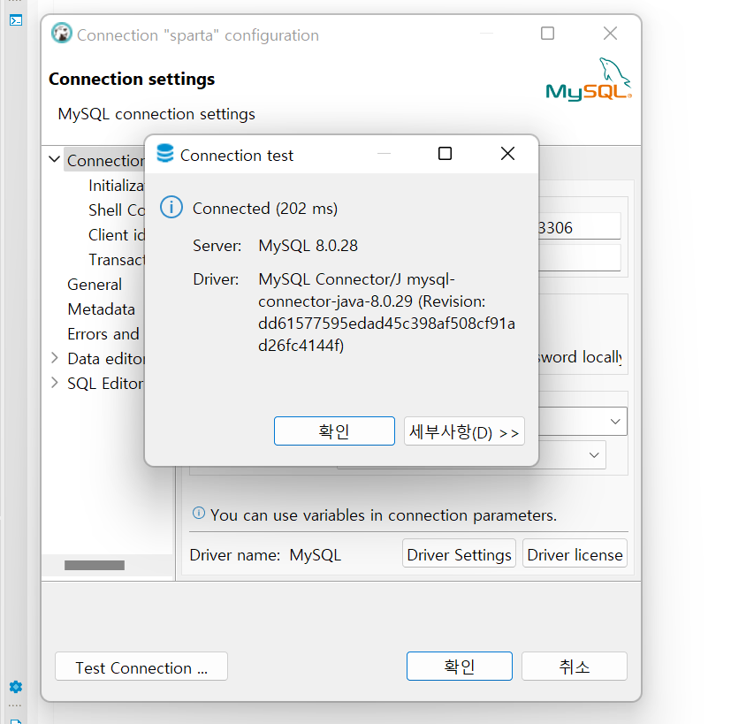Click the MySQL Connector/J driver text
The image size is (731, 724).
(x=386, y=312)
